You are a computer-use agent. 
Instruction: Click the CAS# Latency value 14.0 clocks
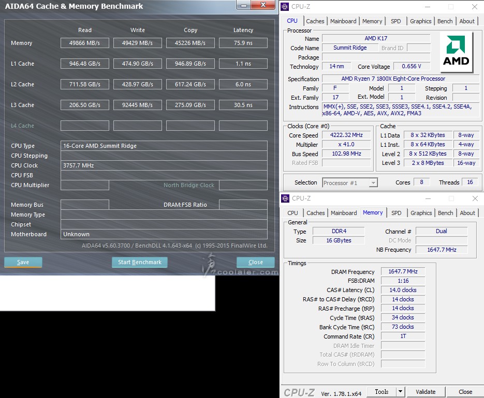(x=403, y=290)
